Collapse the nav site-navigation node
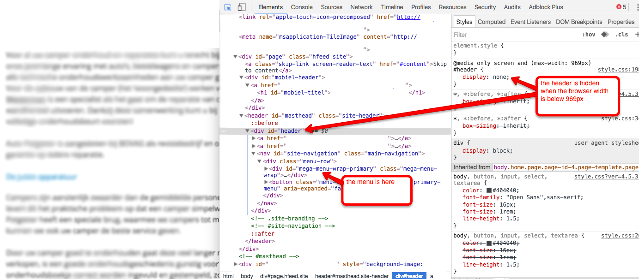The width and height of the screenshot is (639, 279). (x=254, y=154)
